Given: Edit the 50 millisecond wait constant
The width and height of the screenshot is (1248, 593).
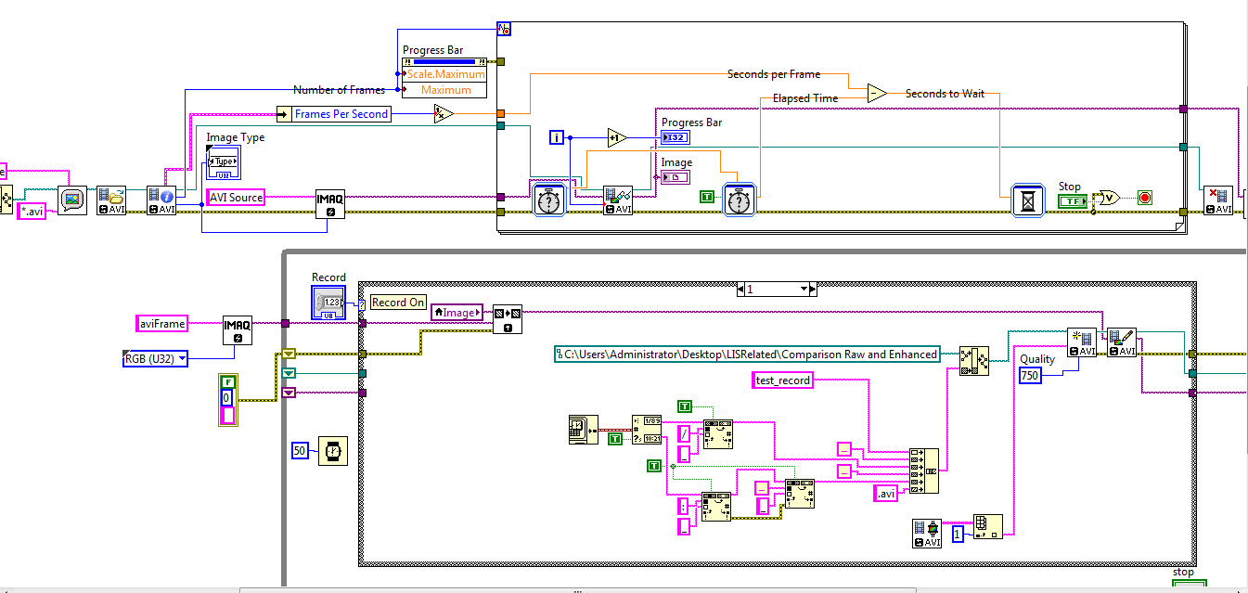Looking at the screenshot, I should pyautogui.click(x=301, y=450).
